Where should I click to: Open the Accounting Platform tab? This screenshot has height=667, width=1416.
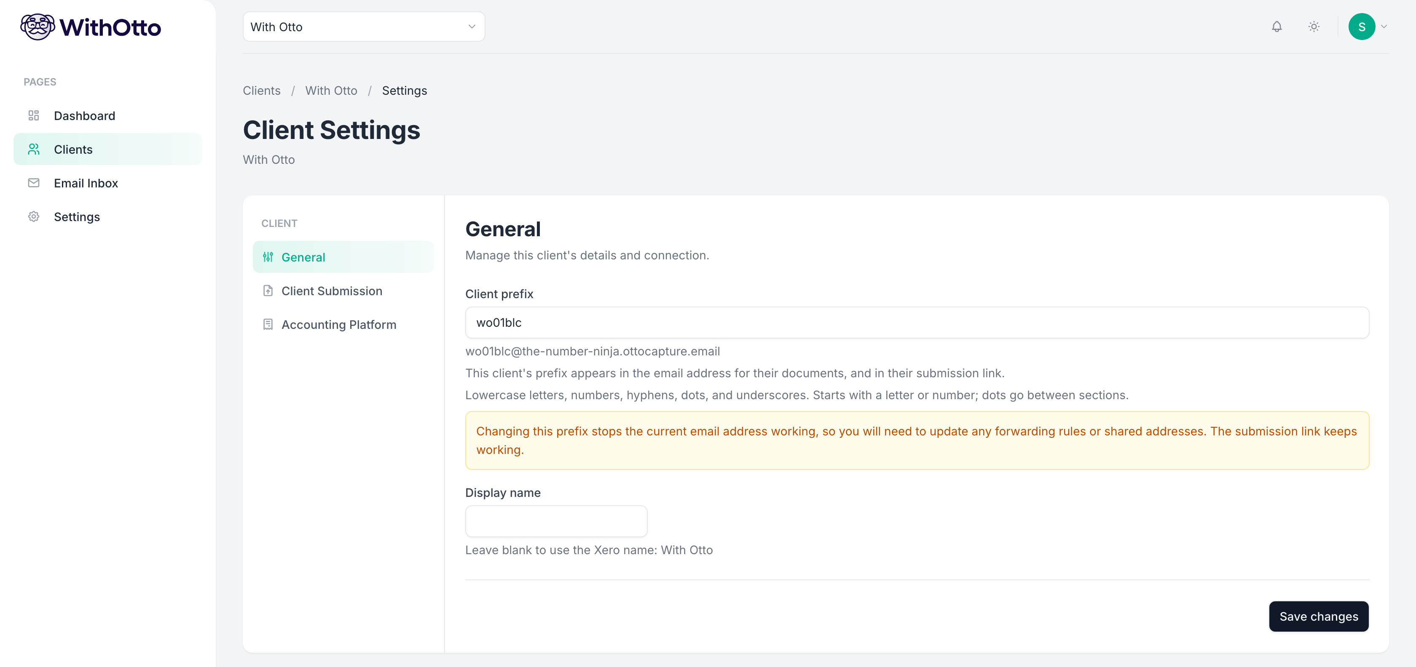(x=343, y=324)
